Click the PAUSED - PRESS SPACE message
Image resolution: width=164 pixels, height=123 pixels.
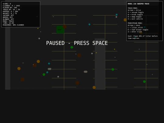point(77,43)
